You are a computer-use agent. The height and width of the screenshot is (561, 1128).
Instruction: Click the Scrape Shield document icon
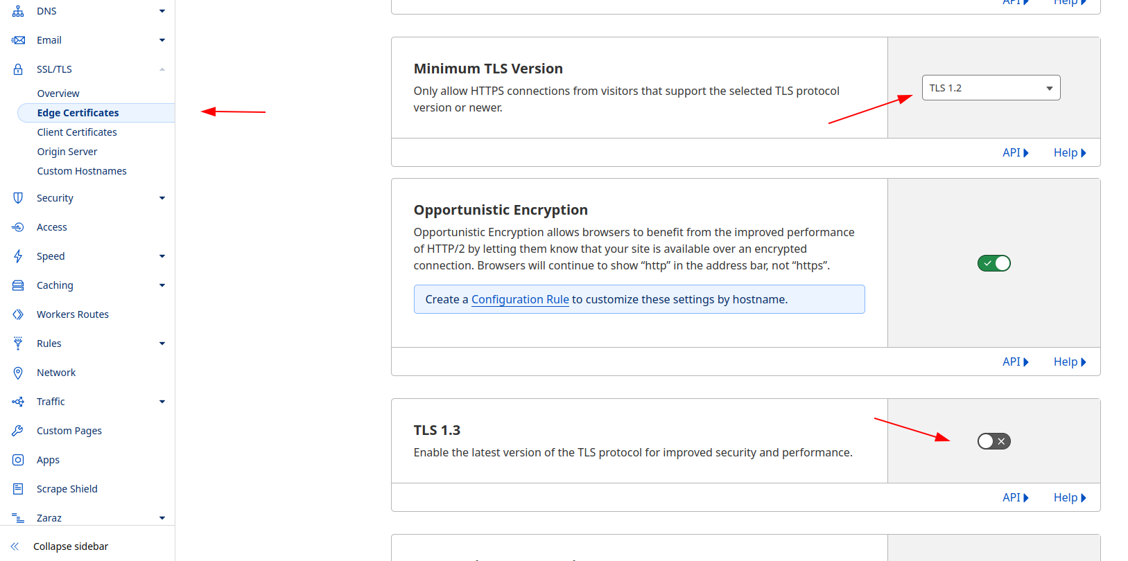click(18, 489)
